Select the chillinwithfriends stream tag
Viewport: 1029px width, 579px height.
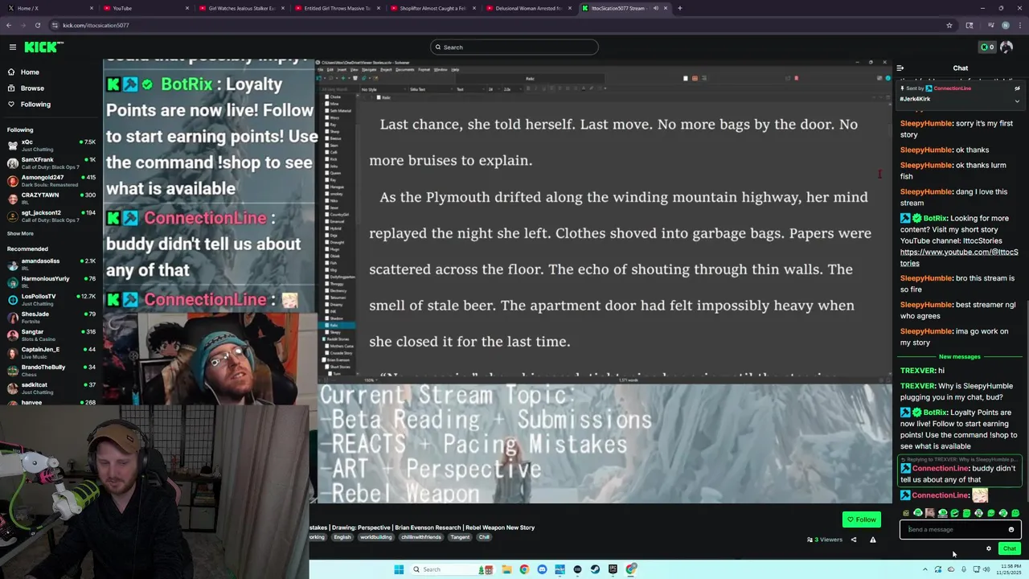point(420,537)
